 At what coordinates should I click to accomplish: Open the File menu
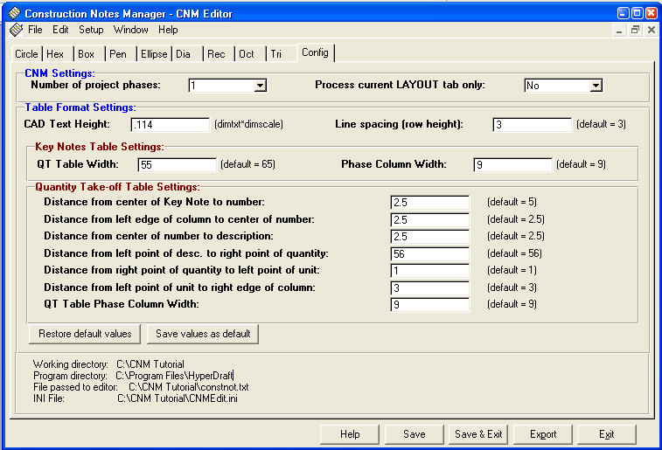pos(35,30)
